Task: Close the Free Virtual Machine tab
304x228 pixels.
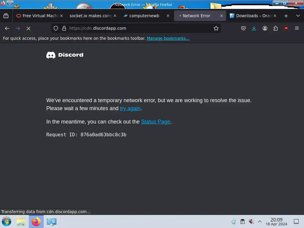Action: 61,16
